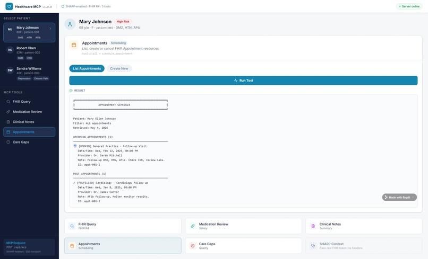Open the Medication Review tool card

tap(244, 226)
